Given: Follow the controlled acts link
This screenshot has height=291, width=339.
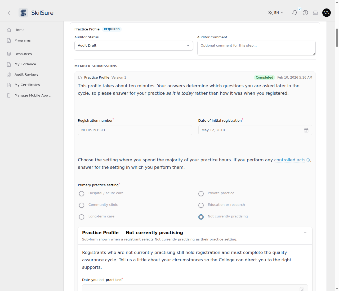Looking at the screenshot, I should click(290, 160).
